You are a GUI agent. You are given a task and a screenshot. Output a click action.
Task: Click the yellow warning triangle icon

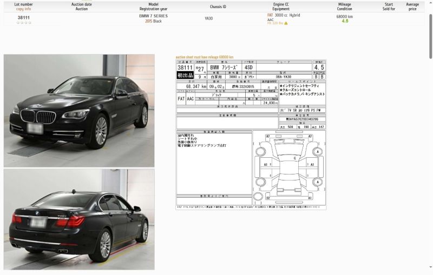pyautogui.click(x=286, y=23)
